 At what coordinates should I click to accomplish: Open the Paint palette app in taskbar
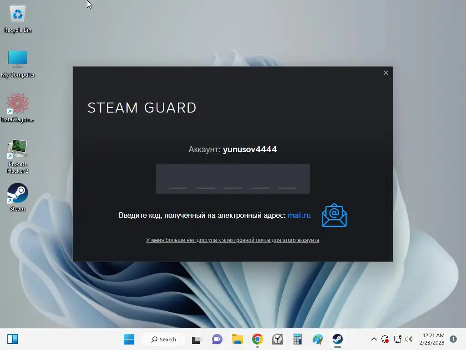(317, 339)
